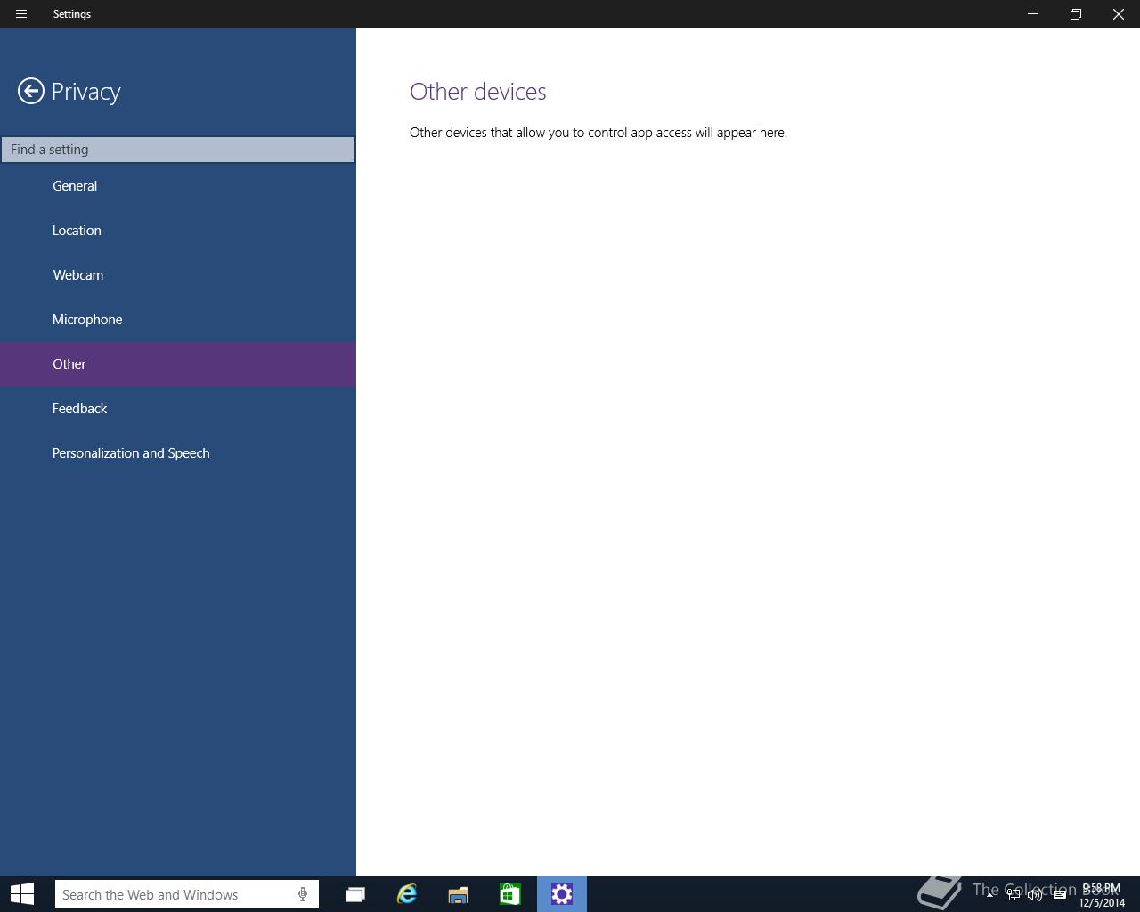
Task: Select the Other category
Action: point(178,364)
